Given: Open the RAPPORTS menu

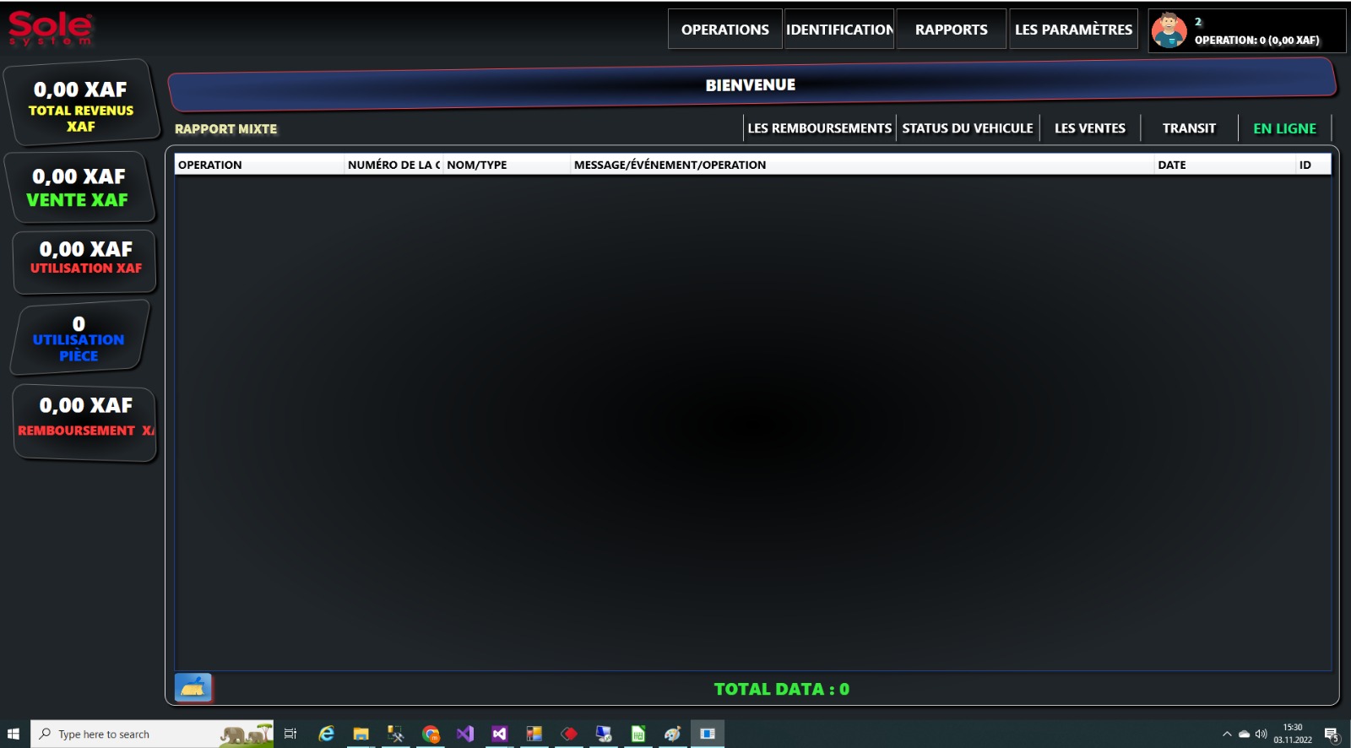Looking at the screenshot, I should coord(951,30).
